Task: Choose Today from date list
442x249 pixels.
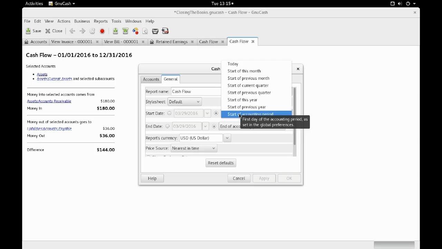Action: [x=256, y=64]
